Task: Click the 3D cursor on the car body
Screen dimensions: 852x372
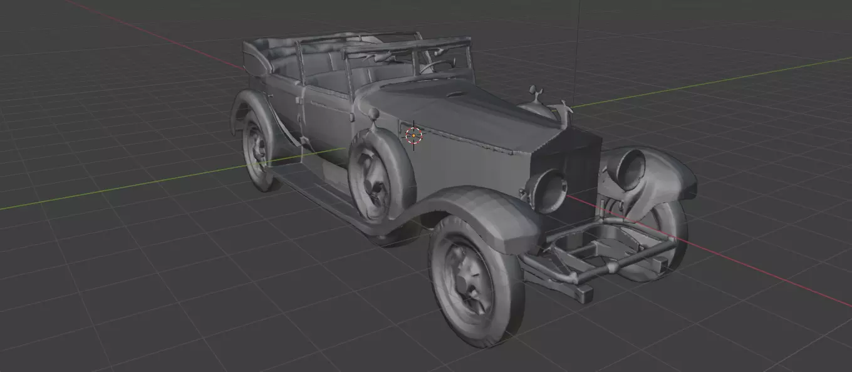Action: (x=414, y=135)
